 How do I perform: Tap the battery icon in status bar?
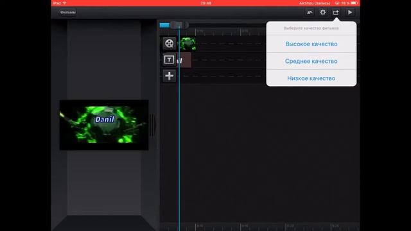[x=354, y=3]
